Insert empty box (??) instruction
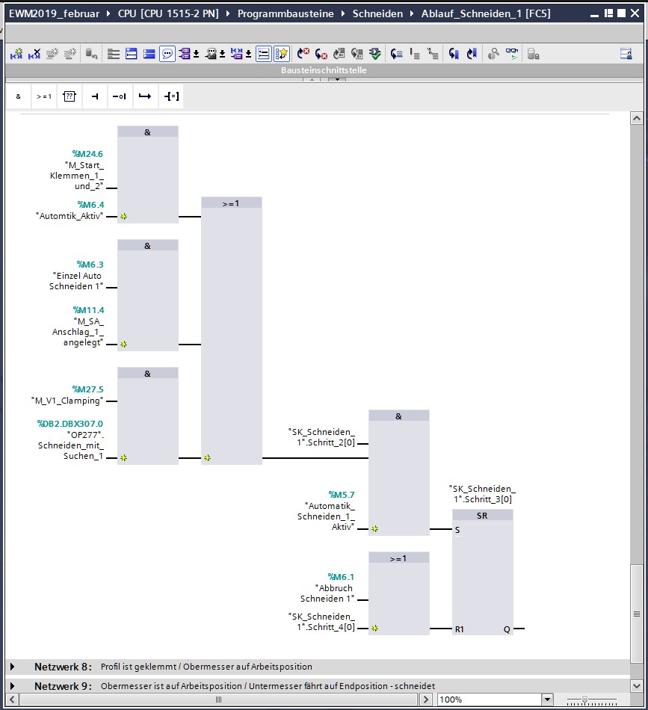The image size is (648, 710). (x=70, y=96)
